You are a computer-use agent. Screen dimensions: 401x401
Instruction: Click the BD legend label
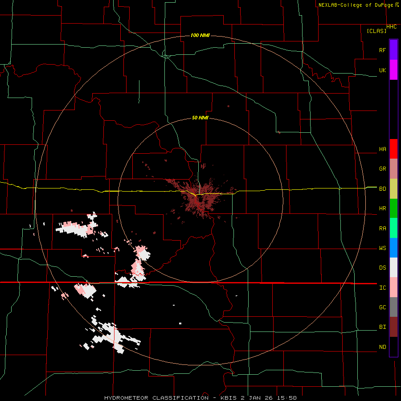tap(383, 189)
